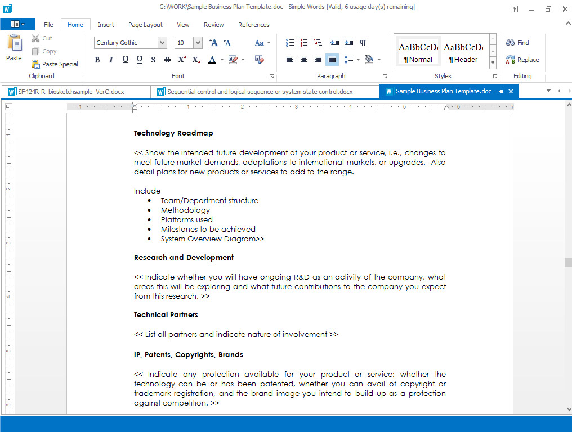Close the Sample Business Plan Template tab
This screenshot has width=572, height=432.
511,92
